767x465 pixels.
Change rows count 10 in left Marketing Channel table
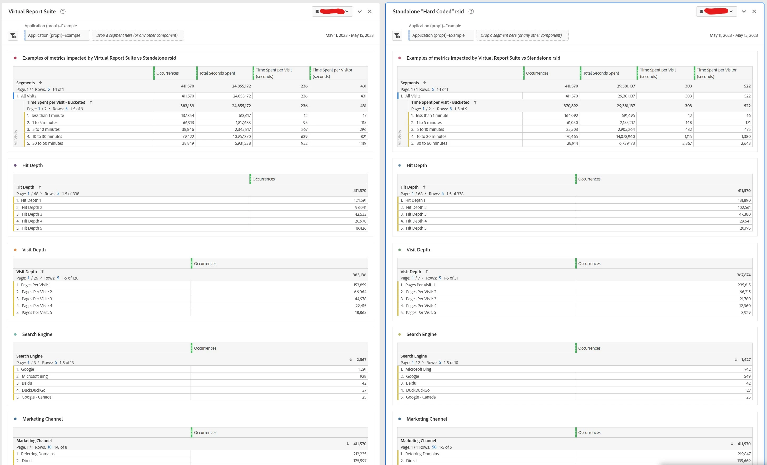(x=49, y=447)
